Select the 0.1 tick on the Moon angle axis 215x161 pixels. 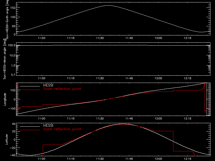click(x=13, y=75)
